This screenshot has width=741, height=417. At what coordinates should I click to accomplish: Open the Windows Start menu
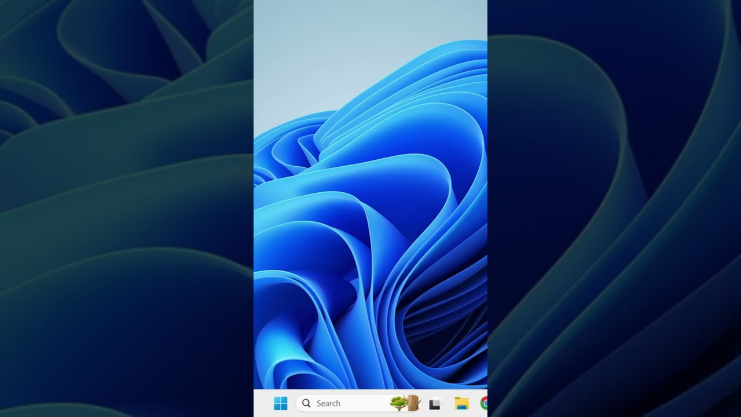pos(281,403)
